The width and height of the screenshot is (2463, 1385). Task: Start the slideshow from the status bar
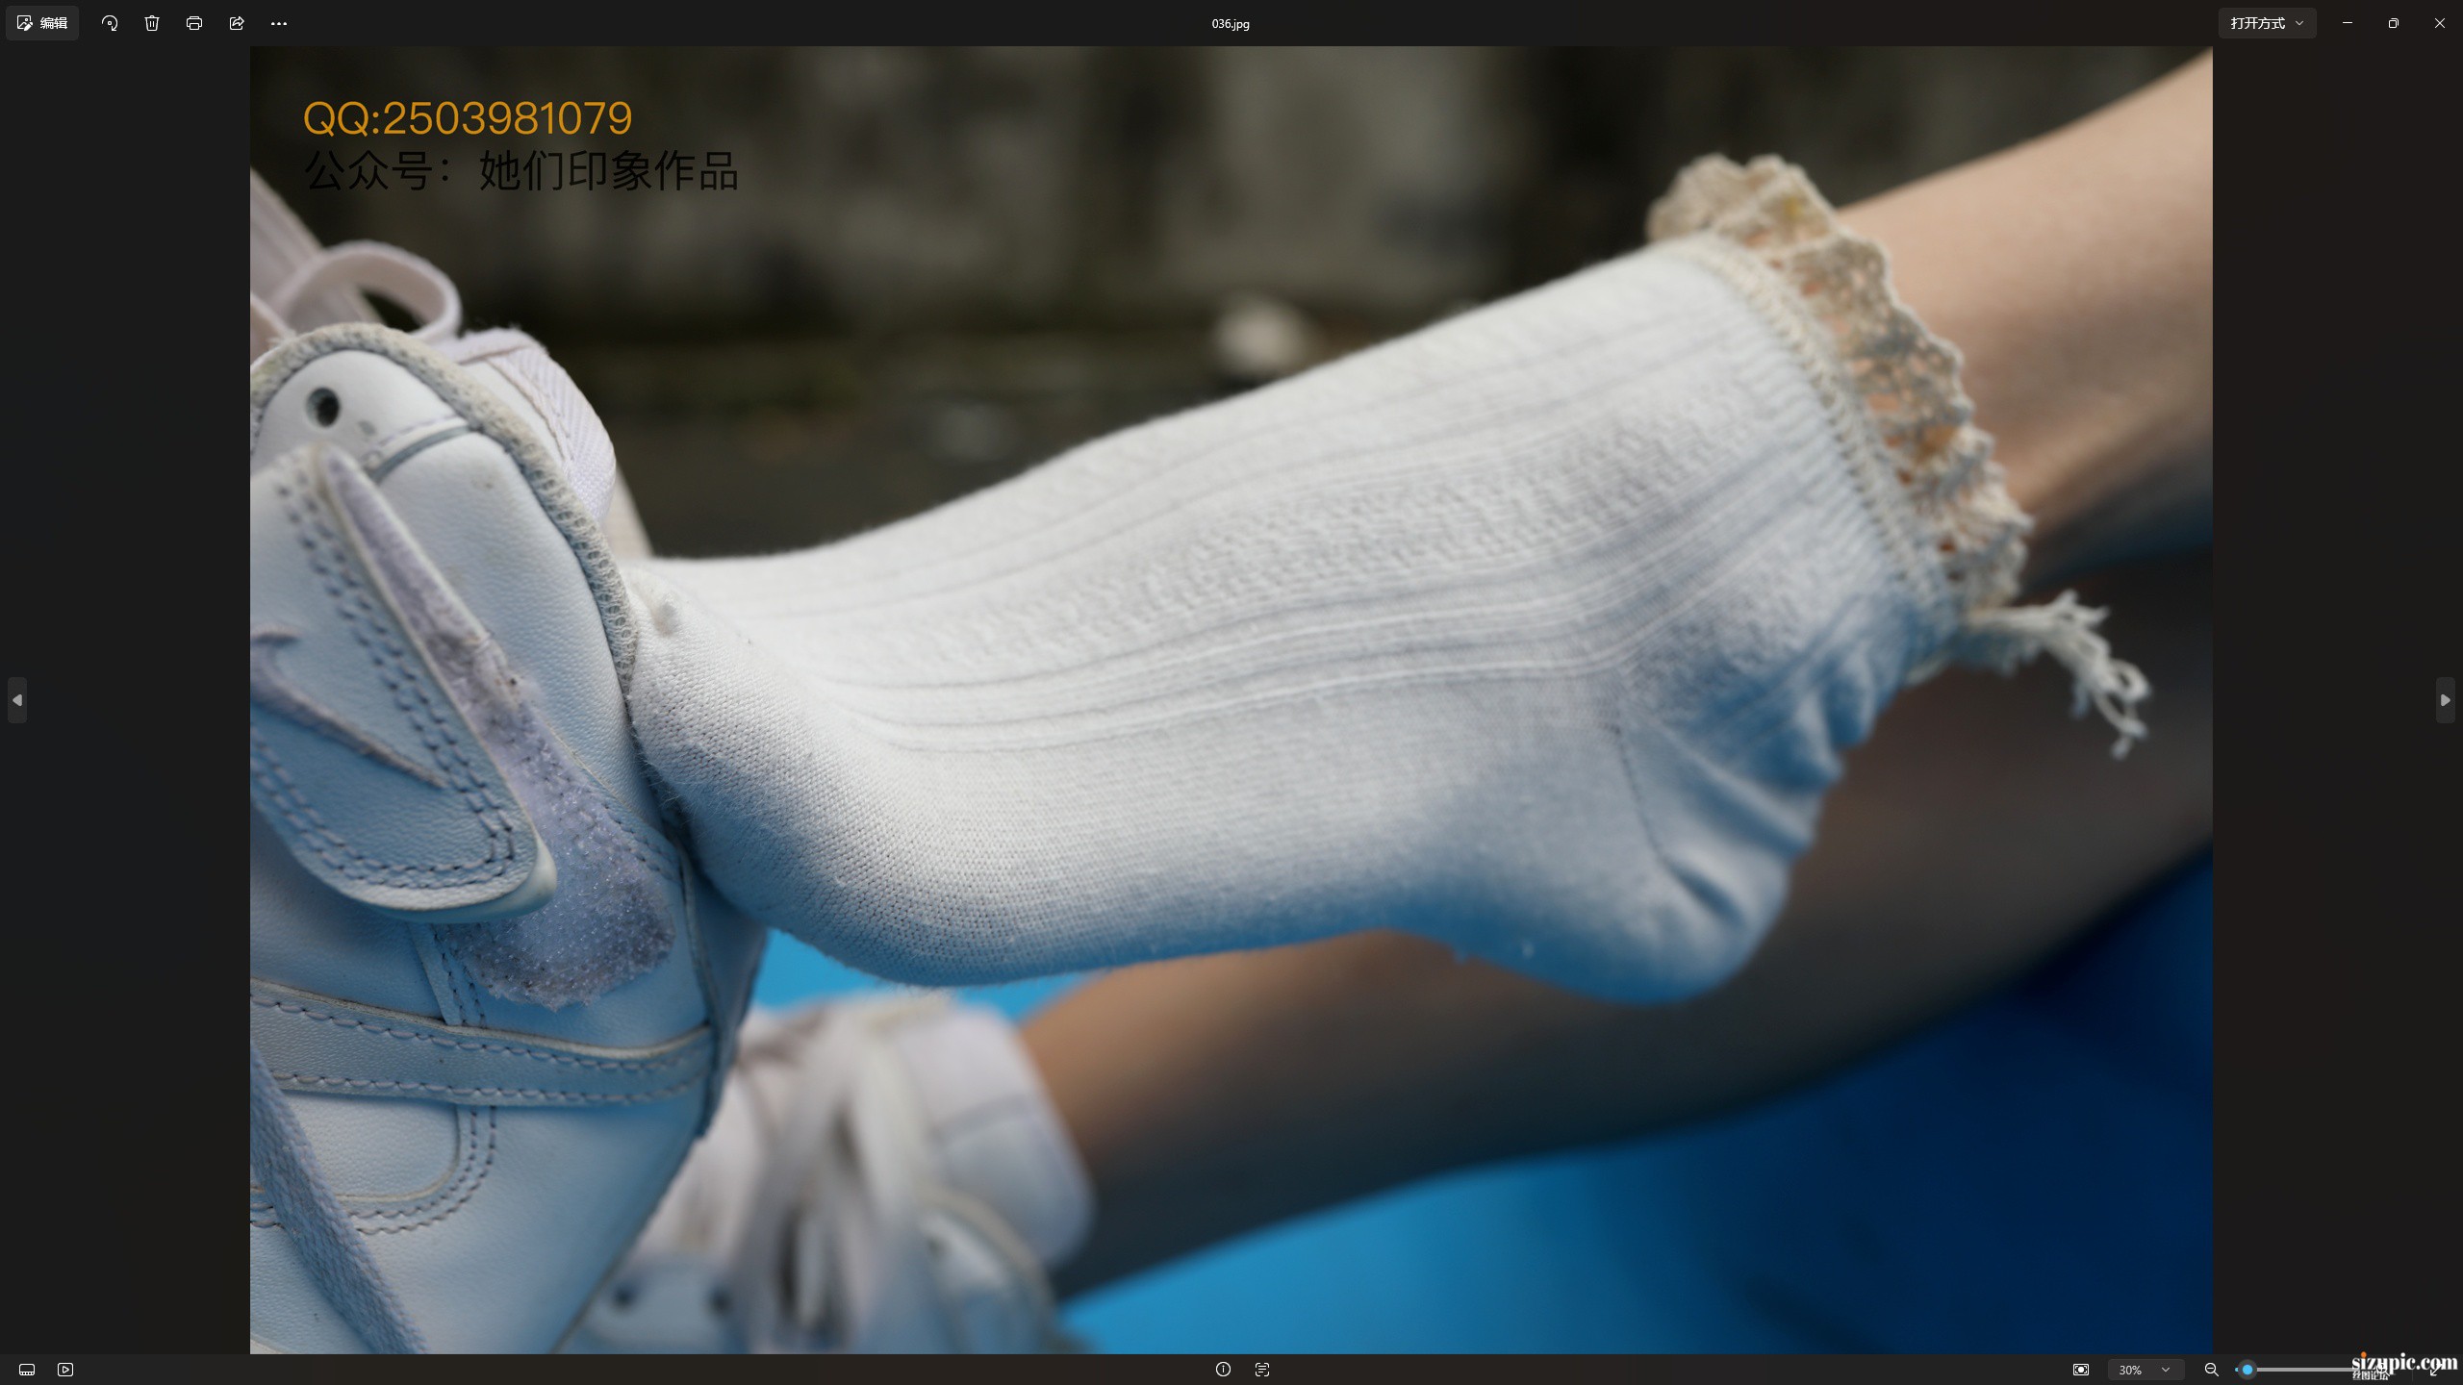tap(65, 1370)
